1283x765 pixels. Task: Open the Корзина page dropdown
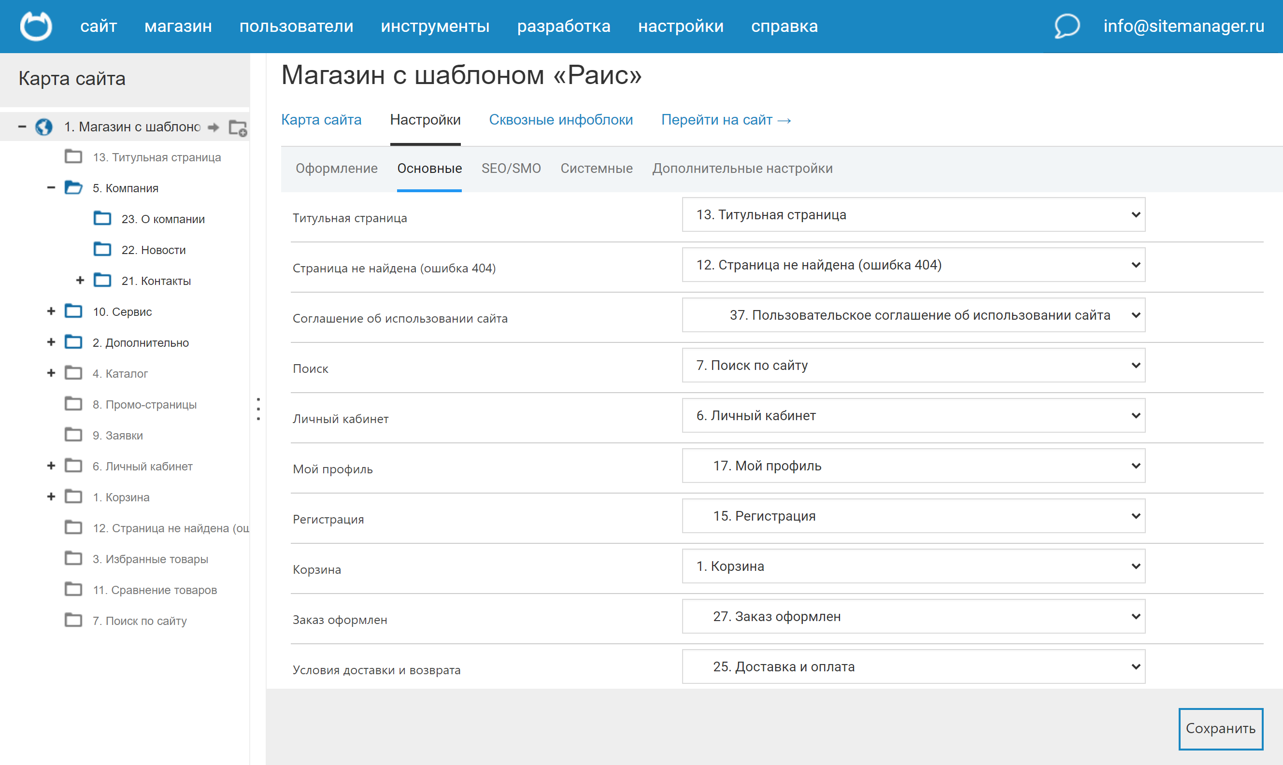(913, 567)
